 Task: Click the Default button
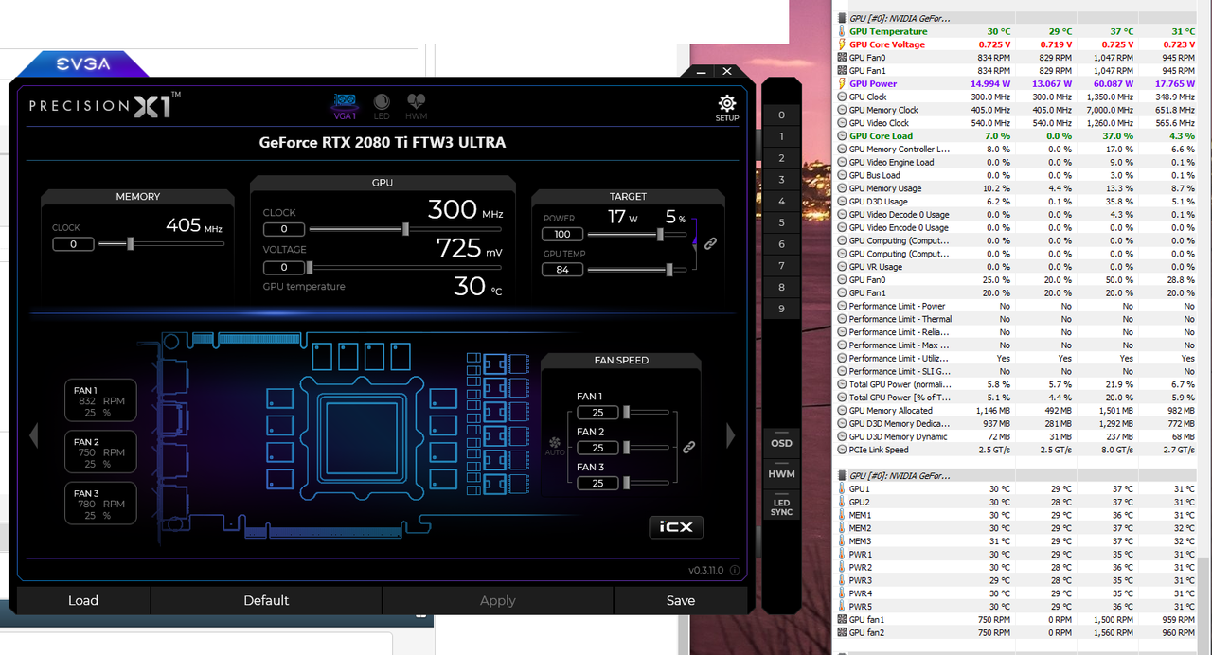(x=266, y=600)
